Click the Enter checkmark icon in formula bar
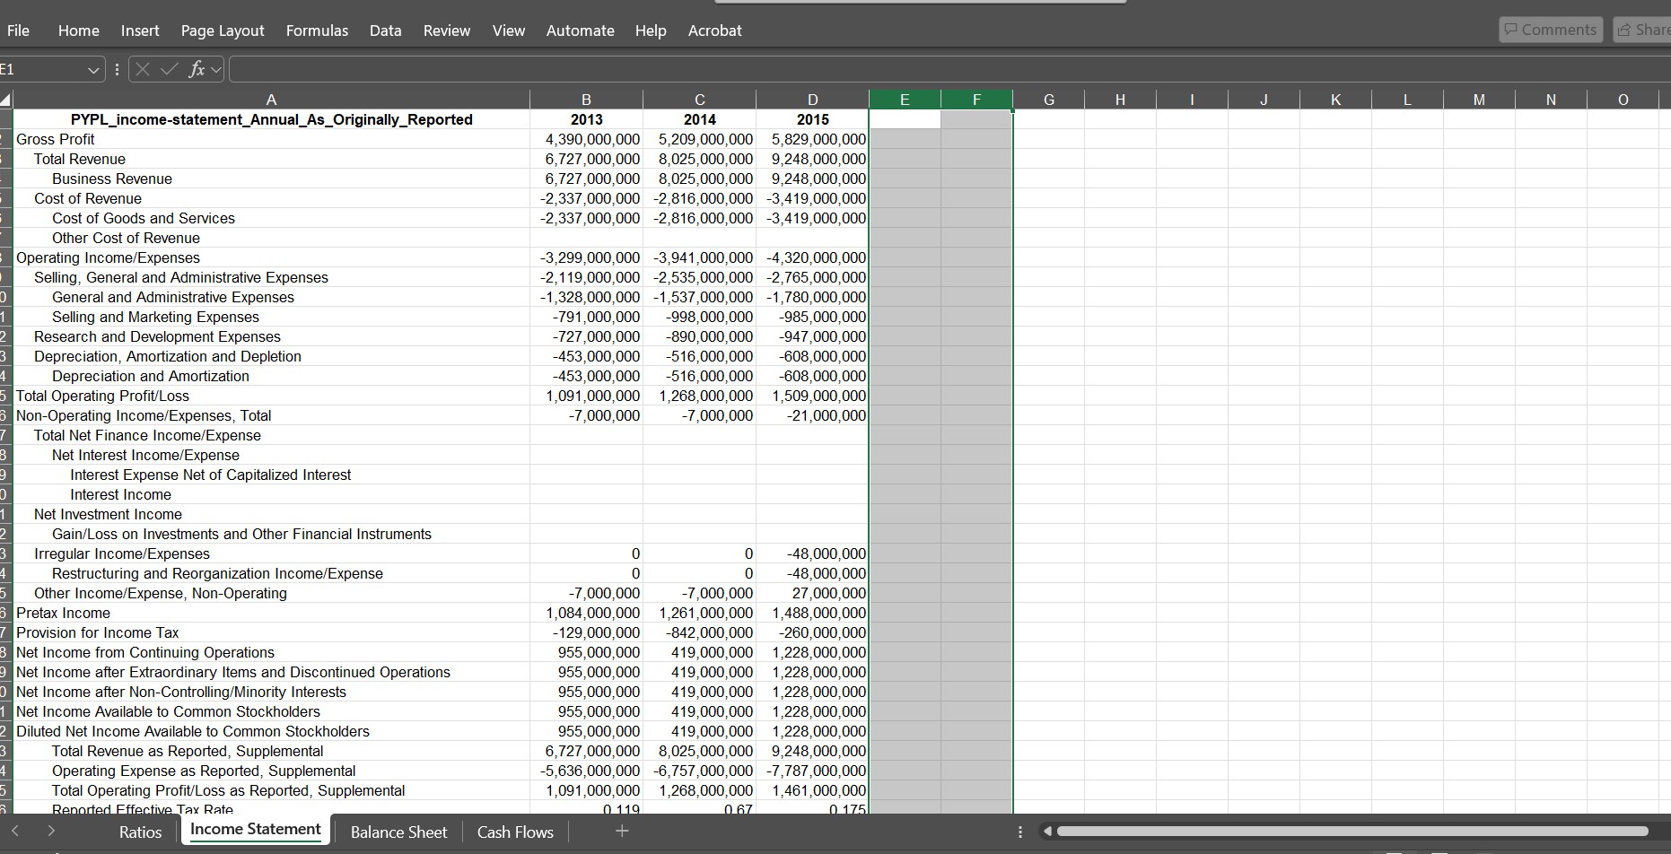This screenshot has height=854, width=1671. 170,69
